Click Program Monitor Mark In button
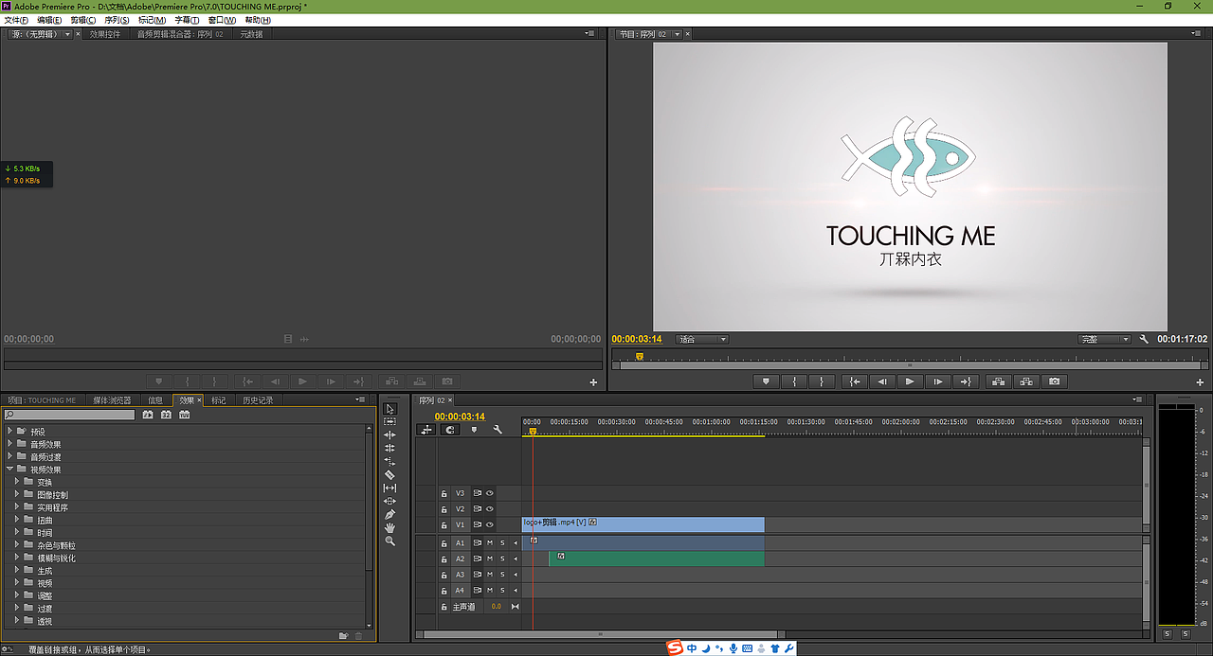 point(794,381)
